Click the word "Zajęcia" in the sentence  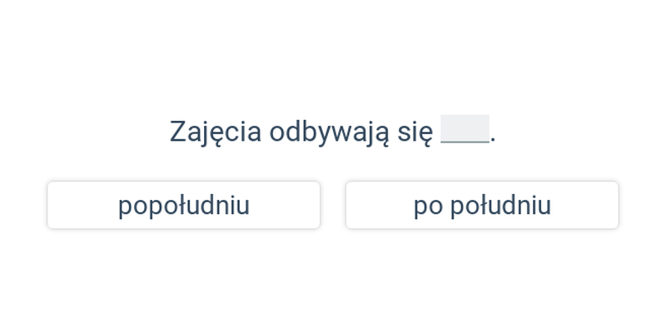(216, 132)
